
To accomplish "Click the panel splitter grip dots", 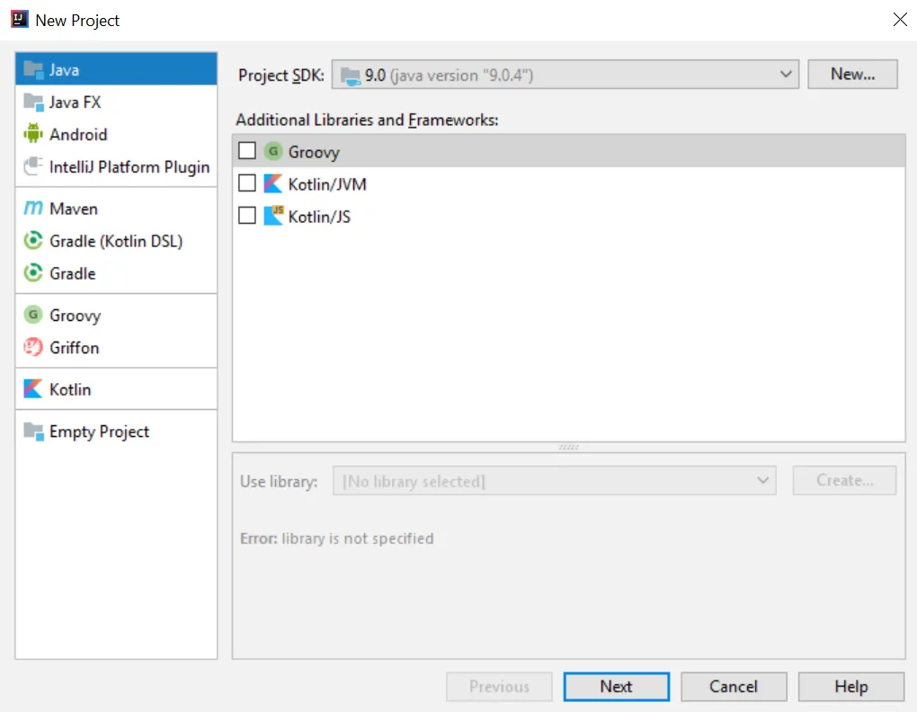I will (x=568, y=447).
